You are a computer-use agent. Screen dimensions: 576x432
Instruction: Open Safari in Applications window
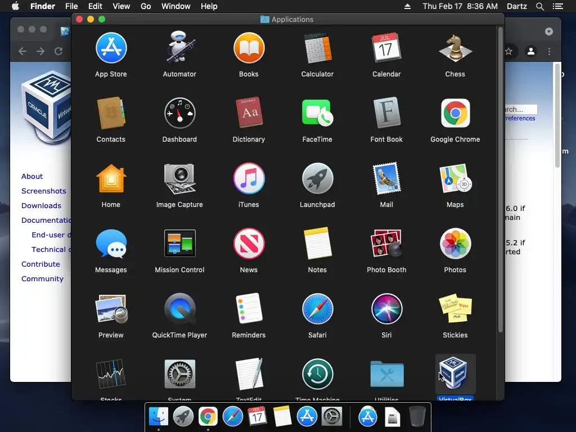coord(317,309)
